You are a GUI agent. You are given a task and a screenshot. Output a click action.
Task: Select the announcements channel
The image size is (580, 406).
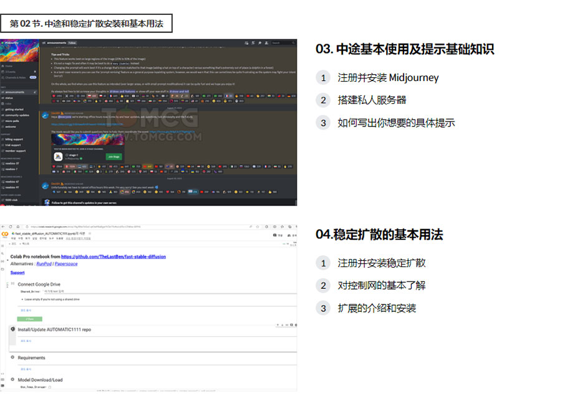(x=19, y=92)
